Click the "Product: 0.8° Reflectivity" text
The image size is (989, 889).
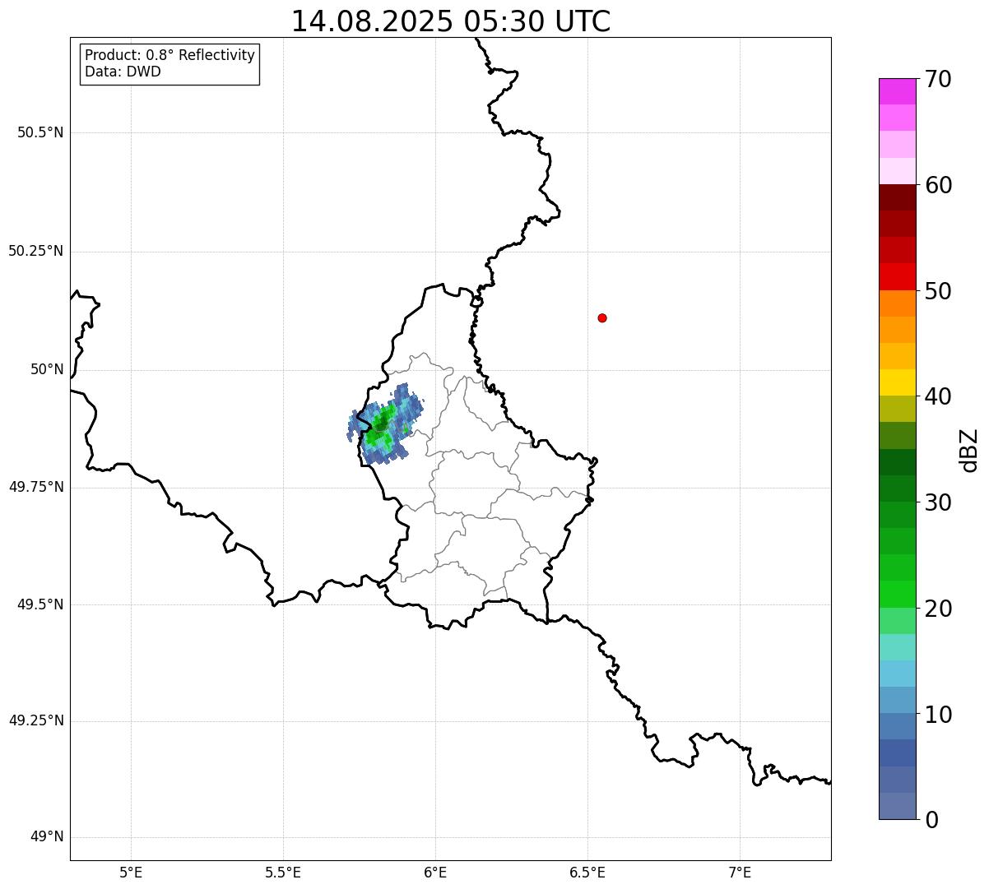(x=170, y=55)
